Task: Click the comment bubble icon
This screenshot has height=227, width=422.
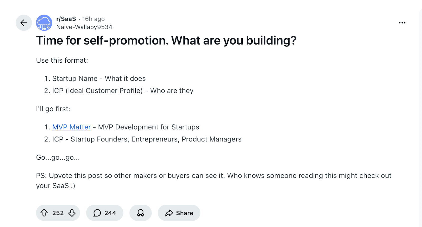Action: click(x=97, y=213)
